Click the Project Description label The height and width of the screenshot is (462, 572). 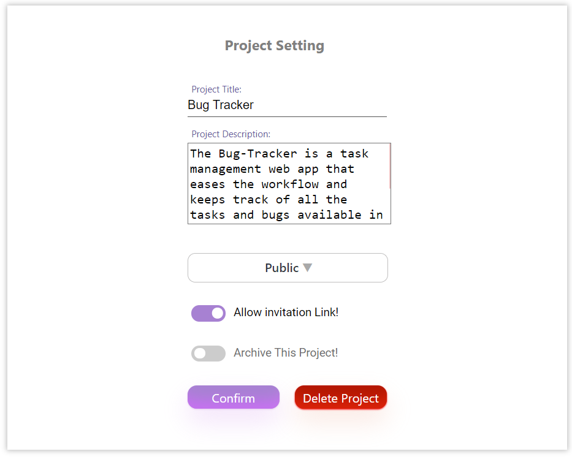tap(230, 134)
